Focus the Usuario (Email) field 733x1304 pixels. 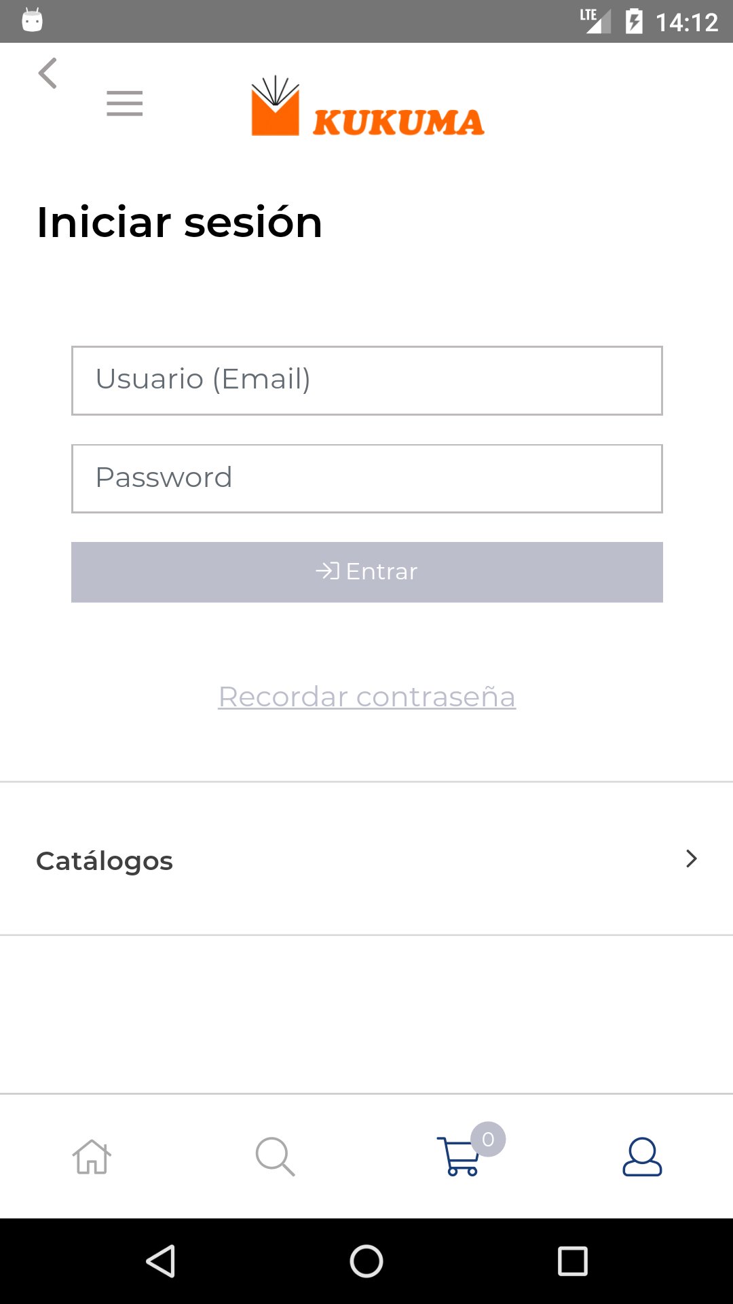coord(367,380)
